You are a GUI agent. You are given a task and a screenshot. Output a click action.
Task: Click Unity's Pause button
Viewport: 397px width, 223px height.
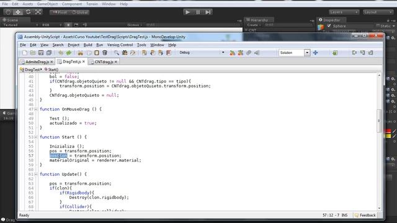point(198,12)
